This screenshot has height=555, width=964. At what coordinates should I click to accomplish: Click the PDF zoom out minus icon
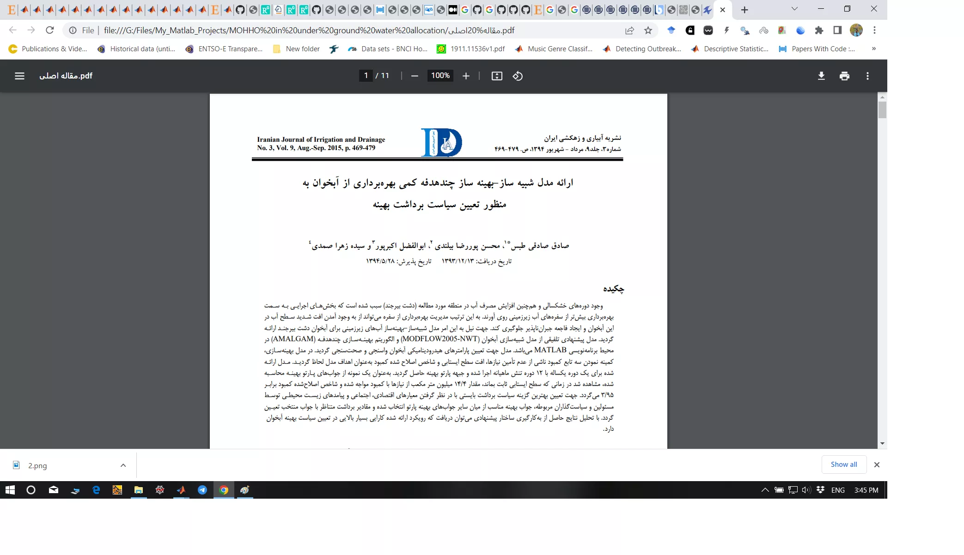415,76
